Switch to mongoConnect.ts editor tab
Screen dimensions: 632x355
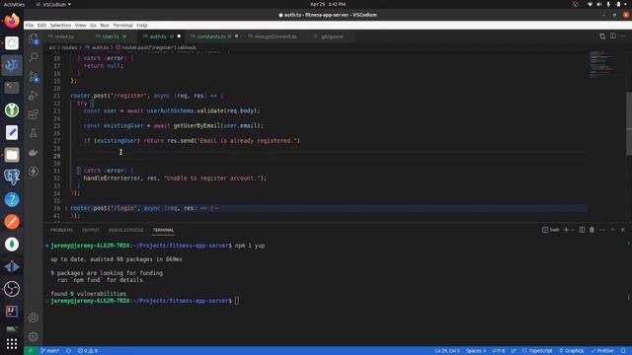[276, 36]
